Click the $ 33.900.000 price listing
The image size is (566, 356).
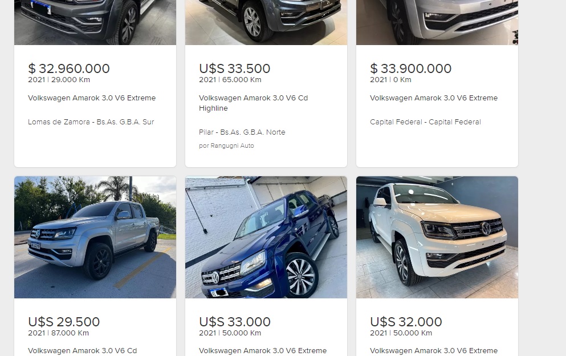tap(411, 68)
